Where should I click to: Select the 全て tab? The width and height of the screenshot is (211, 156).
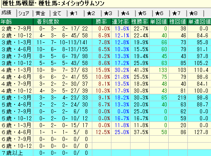coord(59,13)
